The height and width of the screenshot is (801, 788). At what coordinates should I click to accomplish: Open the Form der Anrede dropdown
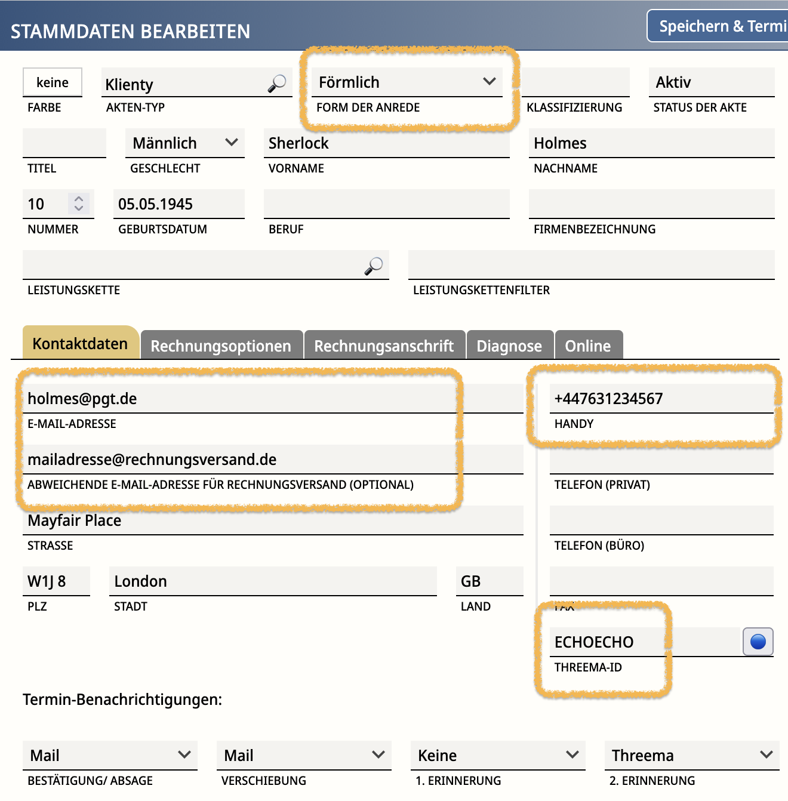[407, 82]
